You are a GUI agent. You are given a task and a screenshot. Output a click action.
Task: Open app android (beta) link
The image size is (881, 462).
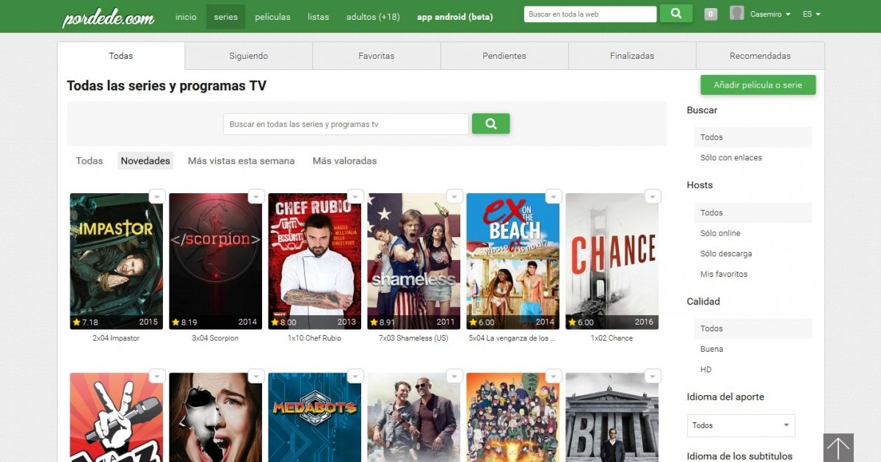pyautogui.click(x=454, y=16)
